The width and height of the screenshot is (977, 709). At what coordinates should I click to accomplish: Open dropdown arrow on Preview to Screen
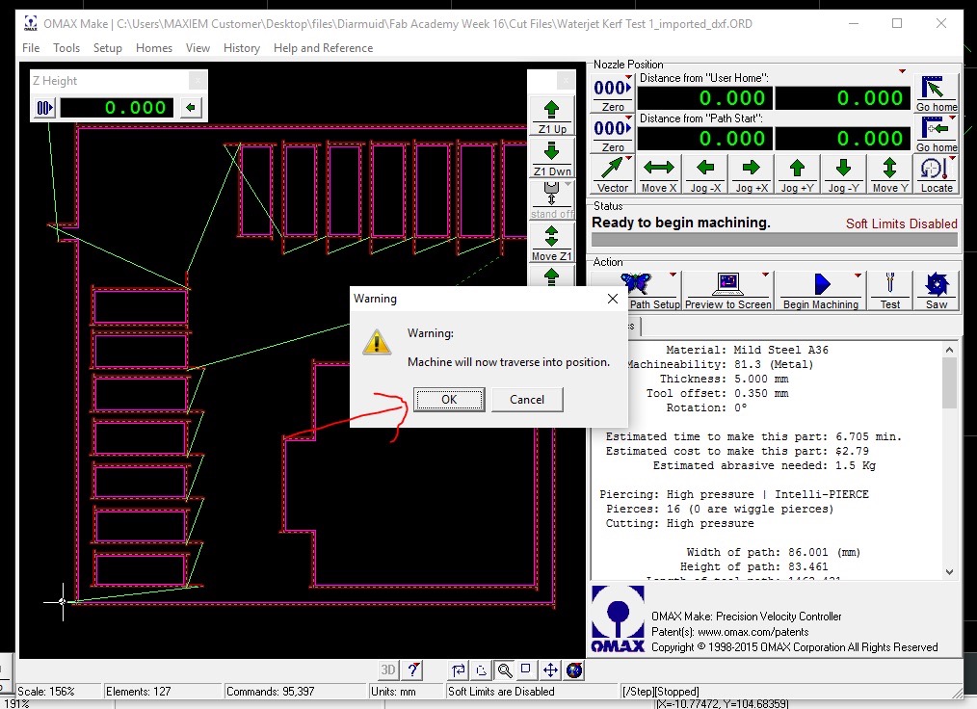coord(765,275)
